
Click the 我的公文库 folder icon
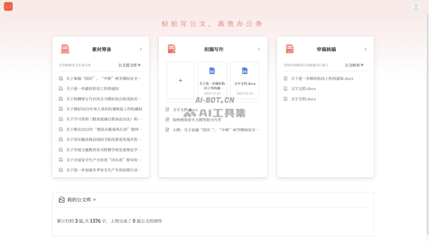(62, 200)
